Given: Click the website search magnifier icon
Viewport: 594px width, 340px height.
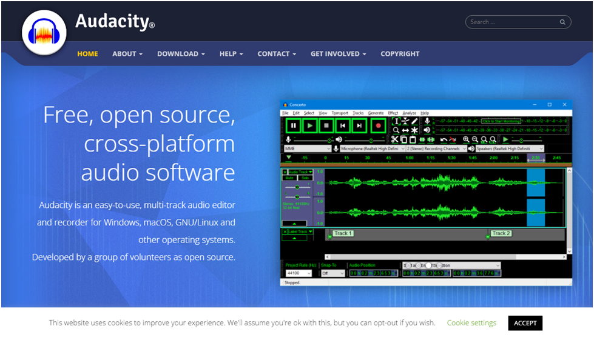Looking at the screenshot, I should coord(562,22).
